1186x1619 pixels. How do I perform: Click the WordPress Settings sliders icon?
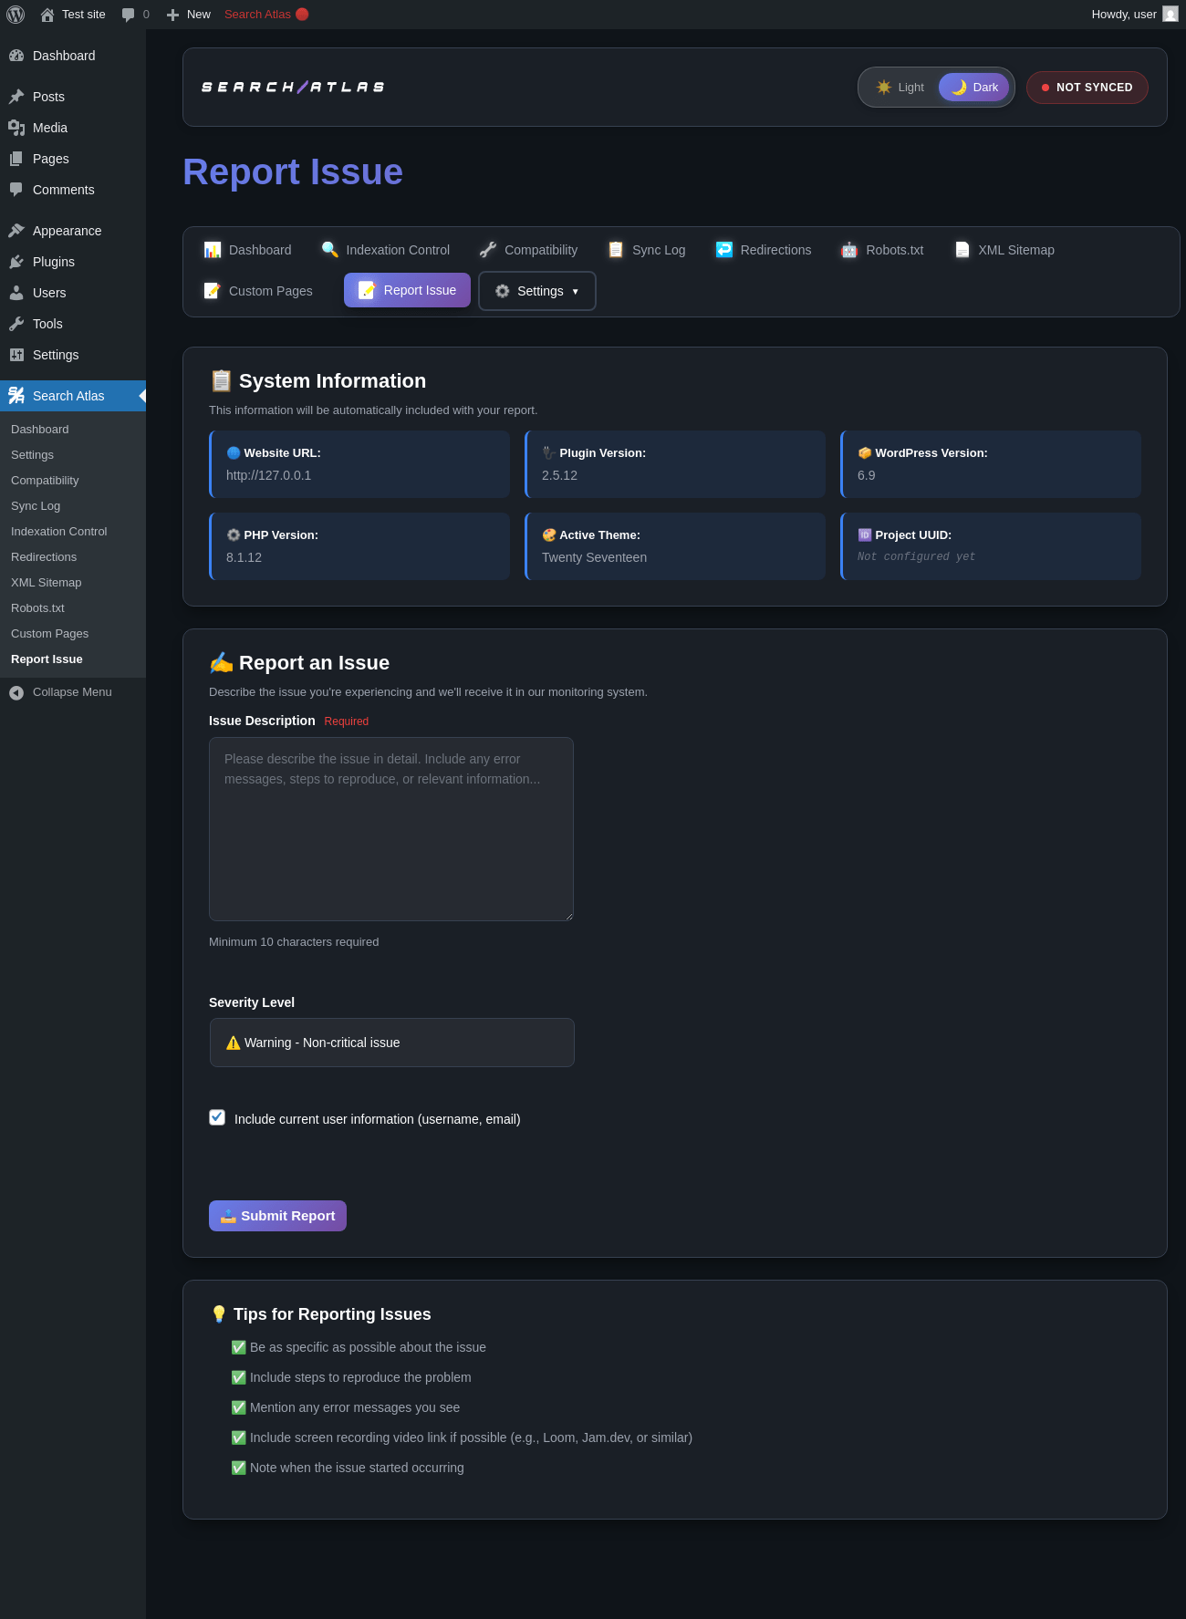16,355
